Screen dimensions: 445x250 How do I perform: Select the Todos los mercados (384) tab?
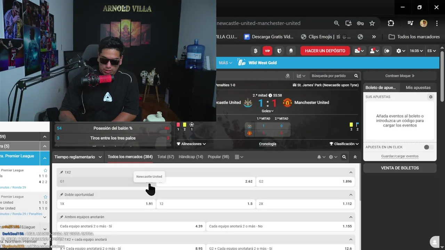click(130, 157)
